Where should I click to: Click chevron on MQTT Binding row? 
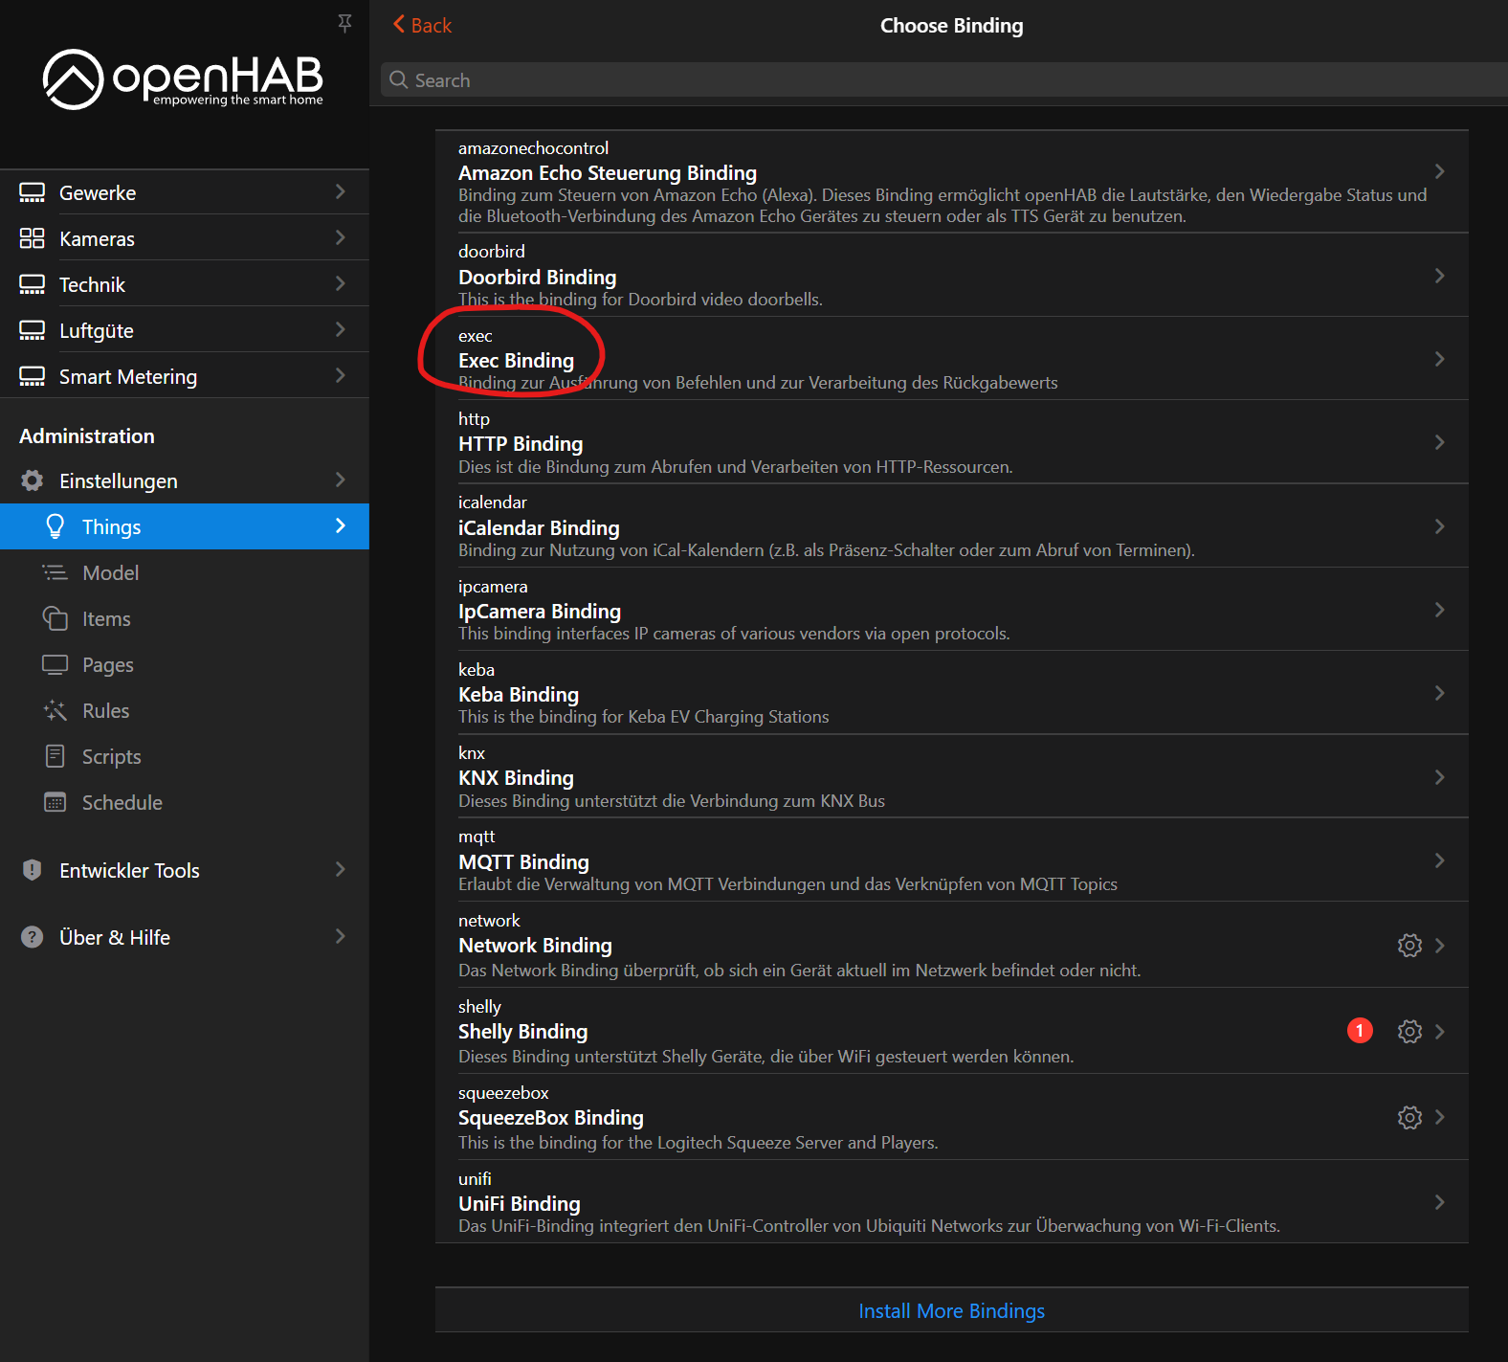pyautogui.click(x=1440, y=860)
